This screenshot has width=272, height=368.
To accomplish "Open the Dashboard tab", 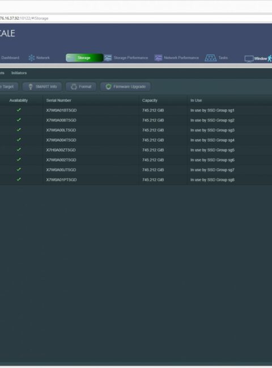I will [x=10, y=58].
